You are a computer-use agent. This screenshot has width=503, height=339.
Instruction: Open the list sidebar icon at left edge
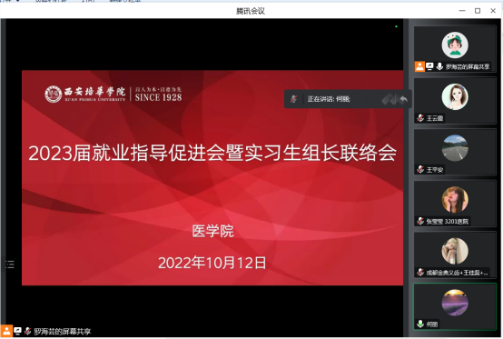10,264
